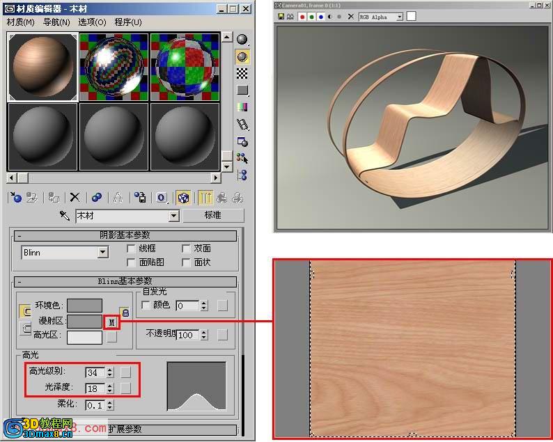Toggle the Backlight icon
553x442 pixels.
[x=242, y=56]
